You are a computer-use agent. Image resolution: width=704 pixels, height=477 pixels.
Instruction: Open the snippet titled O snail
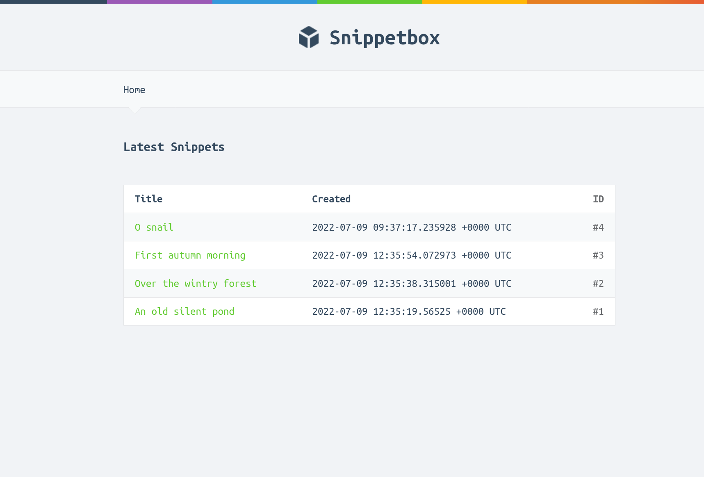[154, 227]
